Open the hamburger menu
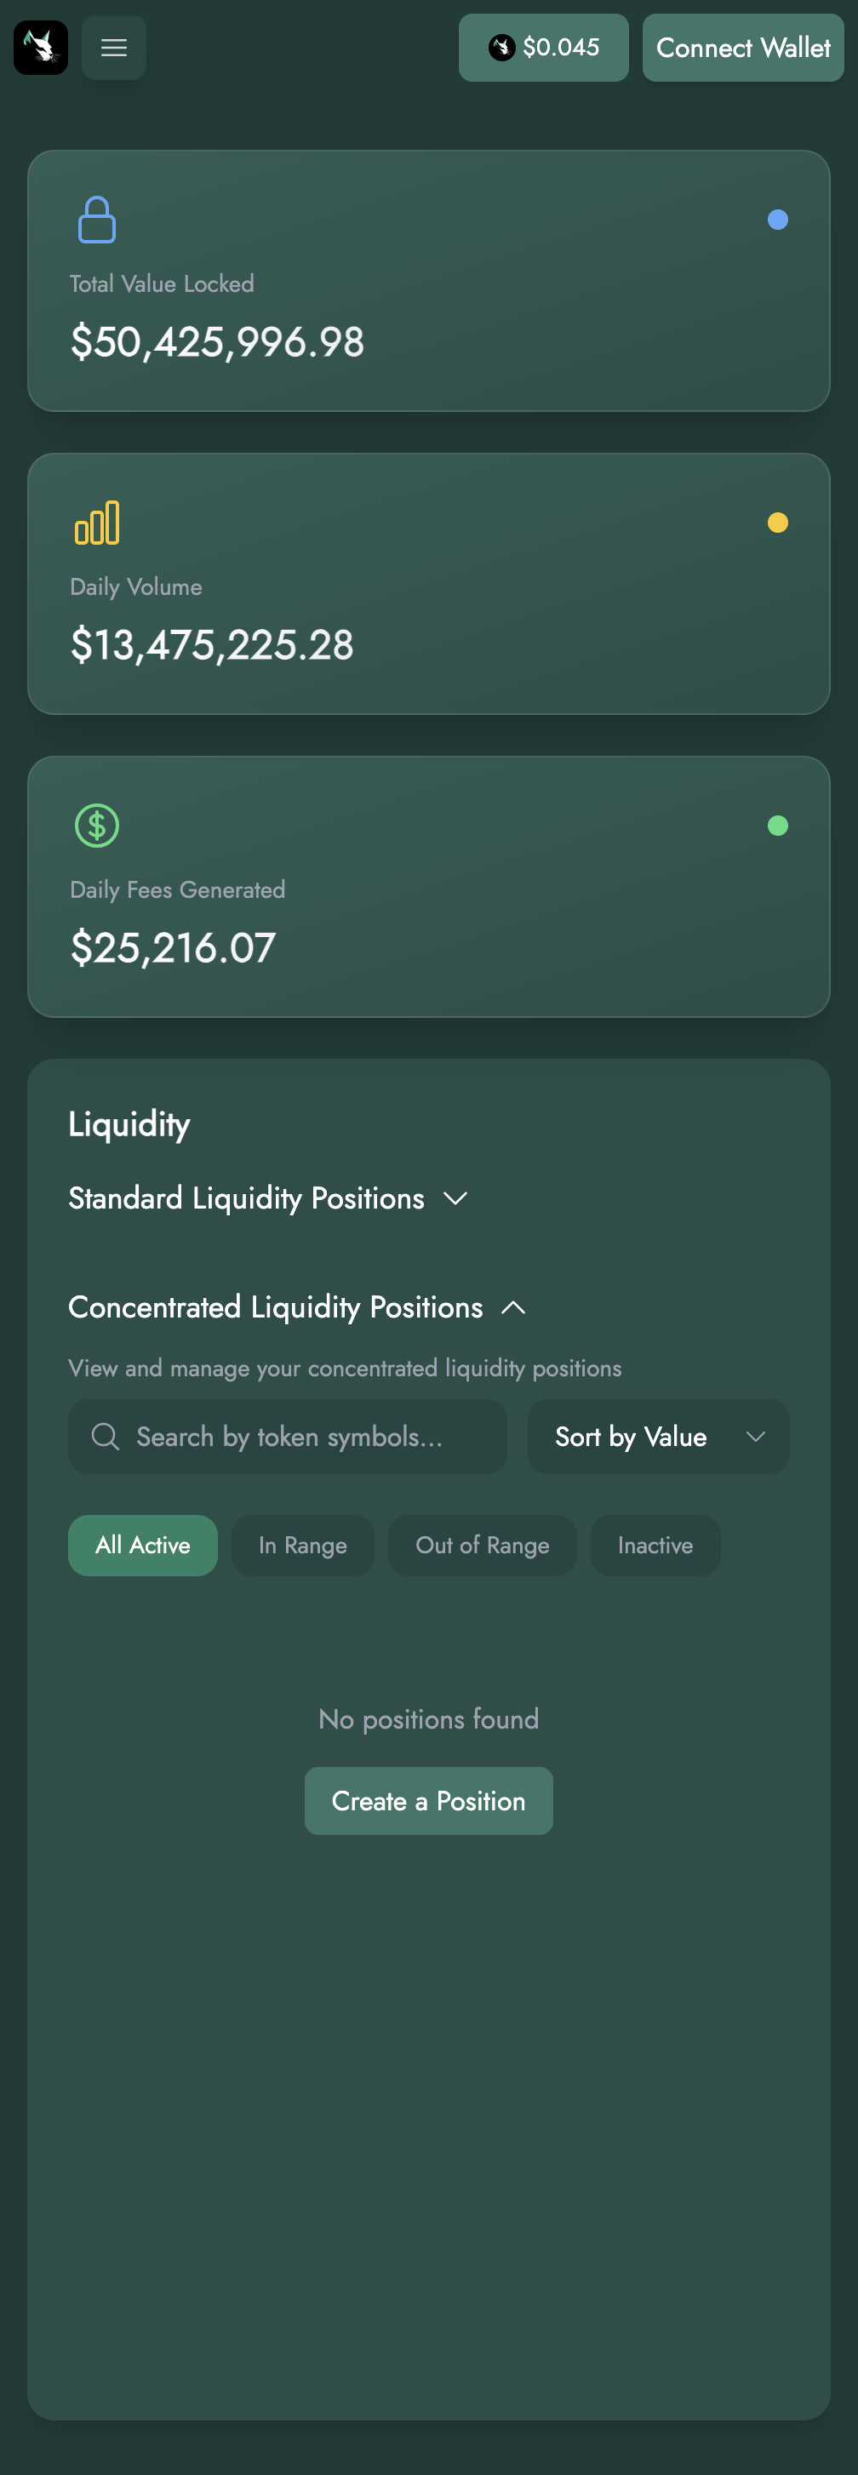The image size is (858, 2475). point(114,47)
